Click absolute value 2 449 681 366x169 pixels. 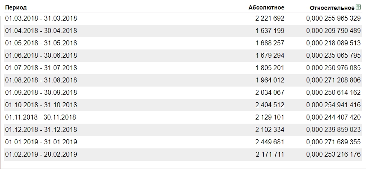coord(269,142)
